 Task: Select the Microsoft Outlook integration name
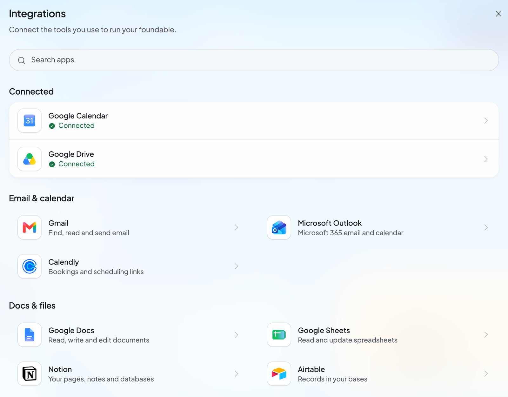(330, 223)
